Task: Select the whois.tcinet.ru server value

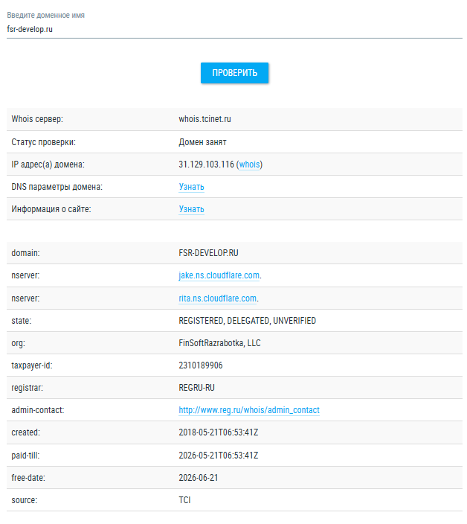Action: 204,119
